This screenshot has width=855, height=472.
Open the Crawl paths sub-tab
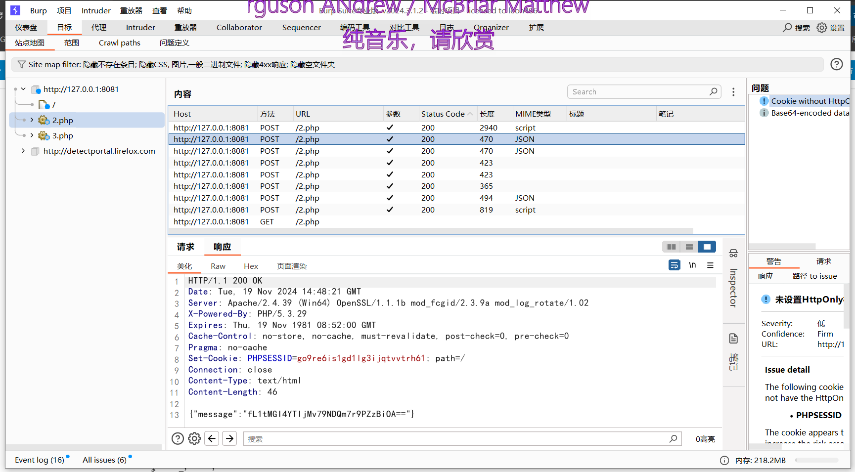click(120, 43)
